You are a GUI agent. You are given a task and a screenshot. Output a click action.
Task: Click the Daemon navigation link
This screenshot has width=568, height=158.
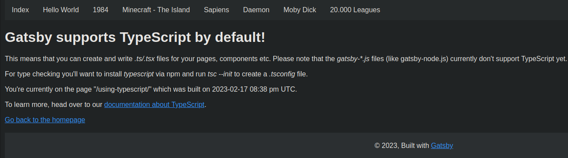coord(256,10)
